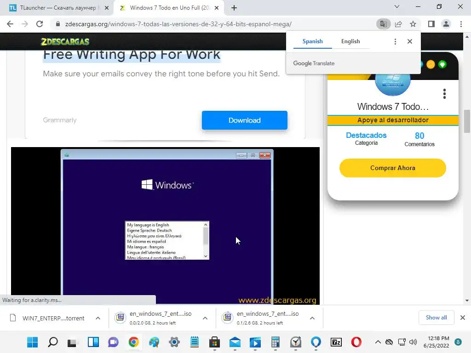
Task: Click the ZDescargas site logo
Action: [x=65, y=41]
